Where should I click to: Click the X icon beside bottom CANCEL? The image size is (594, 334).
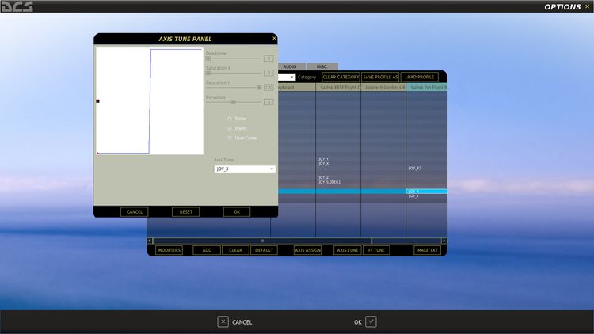click(x=223, y=321)
